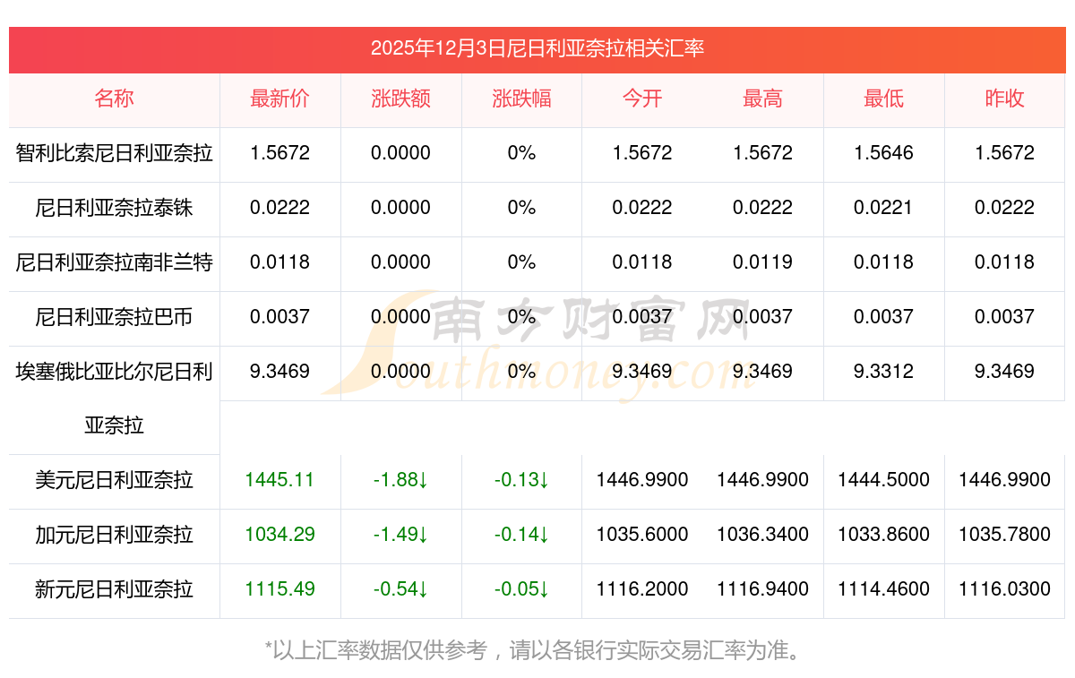Select row name 美元尼日利亚奈拉
The height and width of the screenshot is (678, 1075).
point(114,481)
